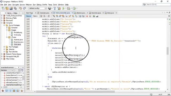Click the Shift Line Right icon
Viewport: 171px width, 96px height.
click(83, 16)
